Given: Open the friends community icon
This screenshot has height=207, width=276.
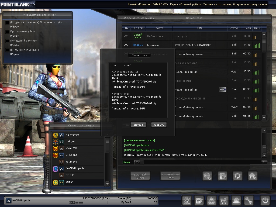Looking at the screenshot, I should point(236,201).
